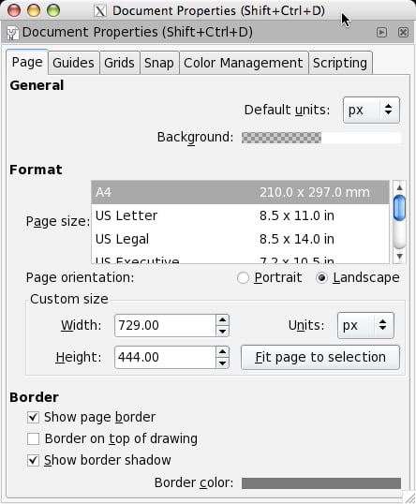Select US Letter page size
The width and height of the screenshot is (416, 504).
pos(240,215)
